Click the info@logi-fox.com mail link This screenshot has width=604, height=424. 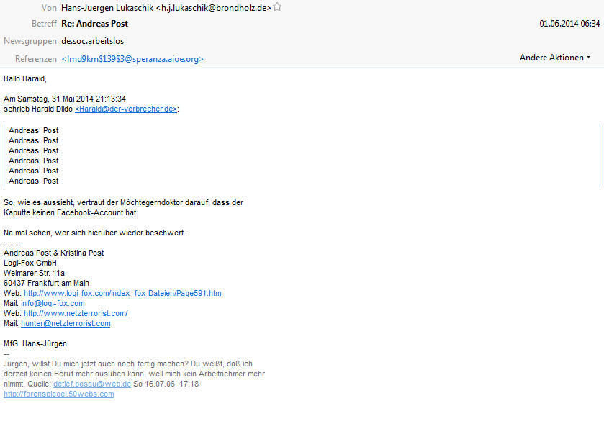[x=53, y=303]
